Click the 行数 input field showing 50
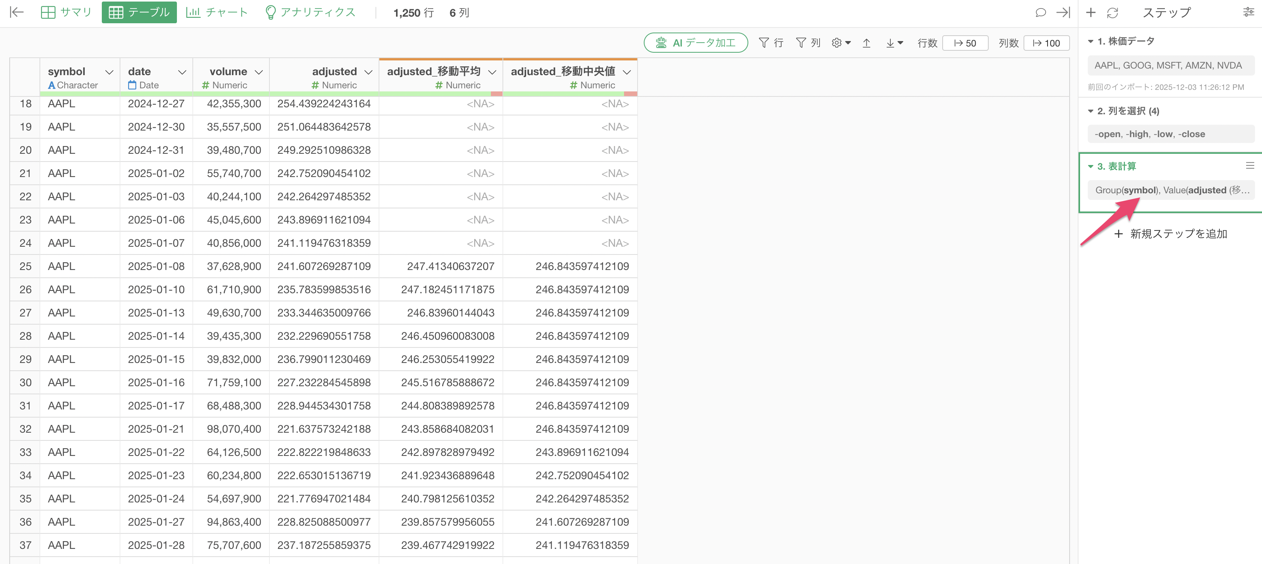Viewport: 1262px width, 564px height. click(965, 43)
